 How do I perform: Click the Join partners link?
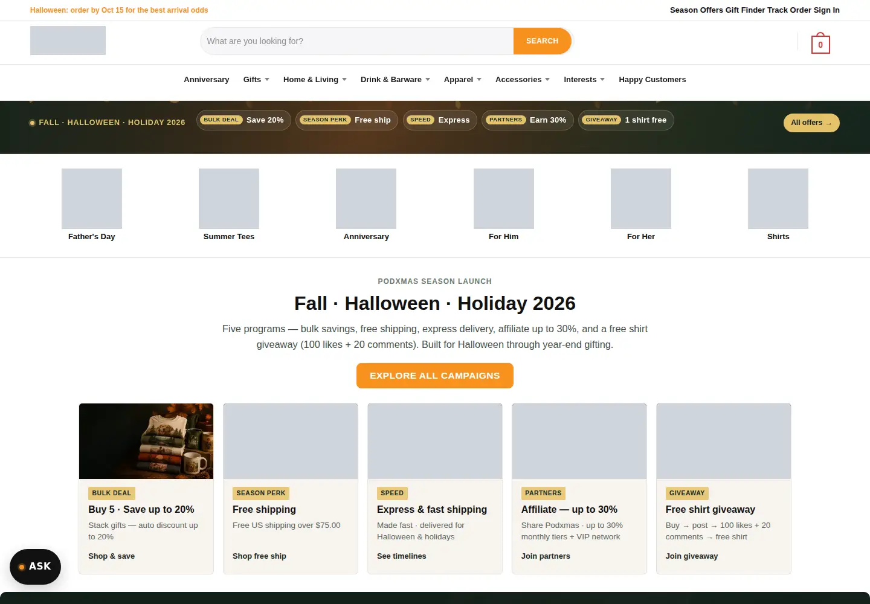coord(546,556)
